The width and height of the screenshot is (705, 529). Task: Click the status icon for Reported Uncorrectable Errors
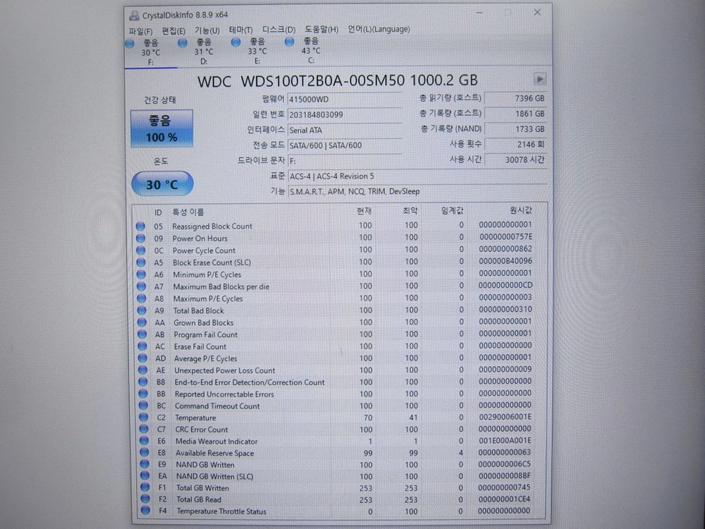pos(143,394)
